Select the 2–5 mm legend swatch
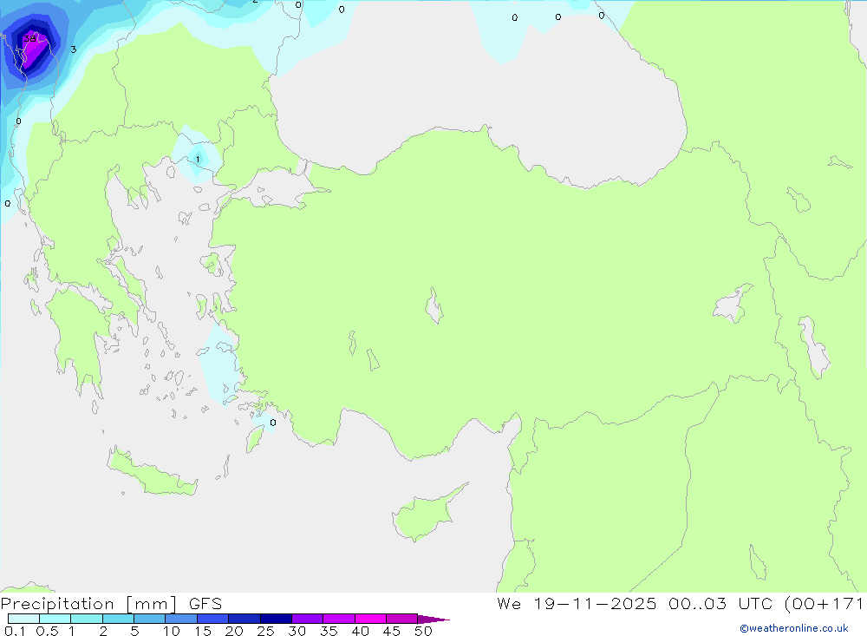The height and width of the screenshot is (636, 867). [118, 619]
